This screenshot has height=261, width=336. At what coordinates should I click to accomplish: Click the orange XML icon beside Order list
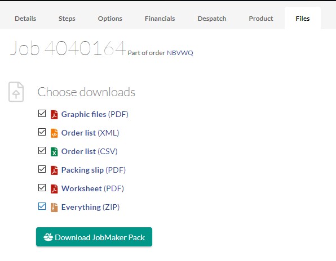click(54, 133)
